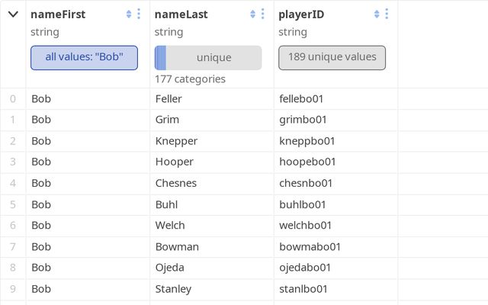Screen dimensions: 488x305
Task: Collapse column summaries with chevron
Action: pyautogui.click(x=13, y=14)
